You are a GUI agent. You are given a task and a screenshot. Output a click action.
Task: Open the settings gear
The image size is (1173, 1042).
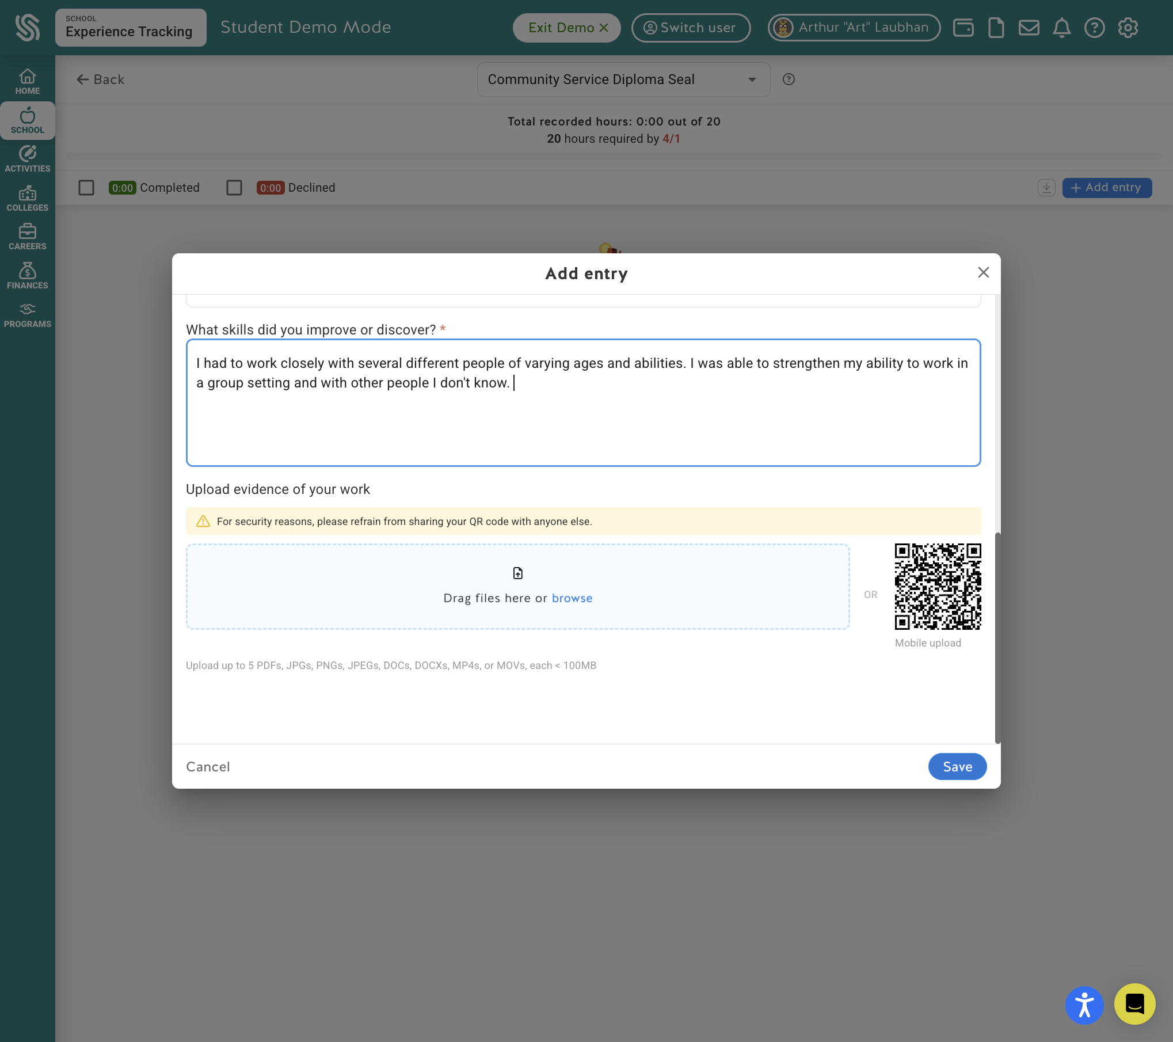coord(1128,28)
